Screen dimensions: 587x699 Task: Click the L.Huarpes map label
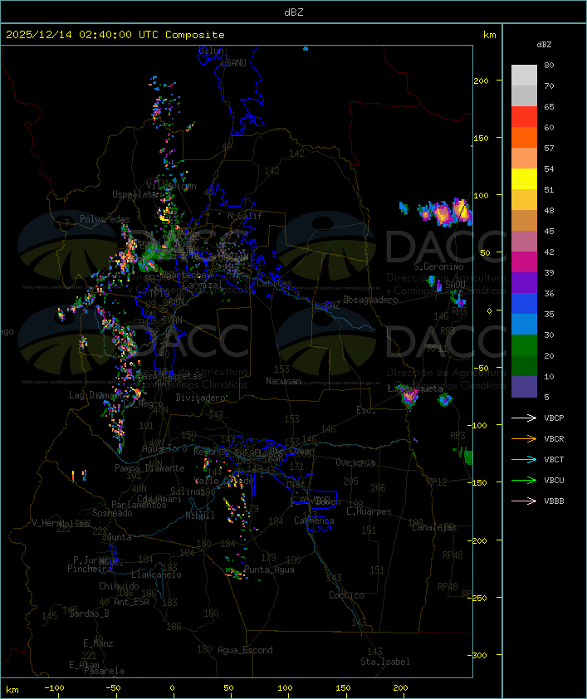pyautogui.click(x=369, y=511)
